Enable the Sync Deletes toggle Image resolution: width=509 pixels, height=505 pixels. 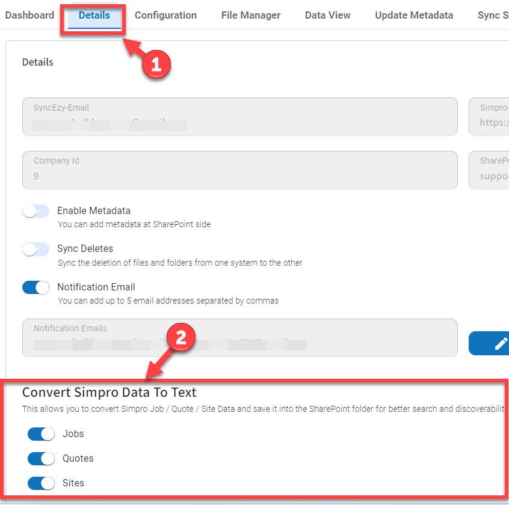(35, 249)
